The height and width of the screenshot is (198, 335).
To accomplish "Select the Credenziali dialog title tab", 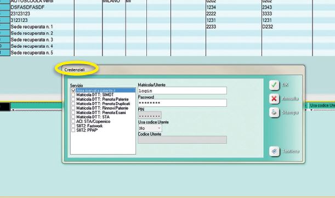I will coord(75,70).
